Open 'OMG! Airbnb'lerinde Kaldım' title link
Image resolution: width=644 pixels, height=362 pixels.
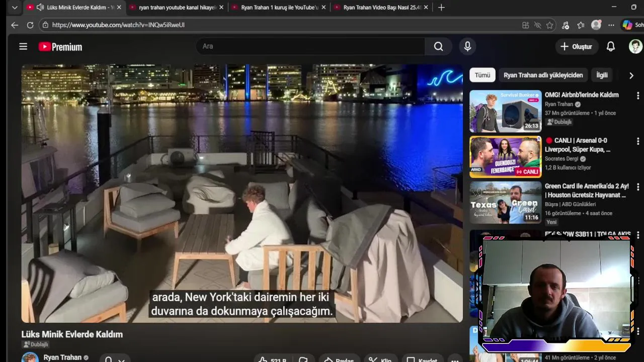coord(582,95)
